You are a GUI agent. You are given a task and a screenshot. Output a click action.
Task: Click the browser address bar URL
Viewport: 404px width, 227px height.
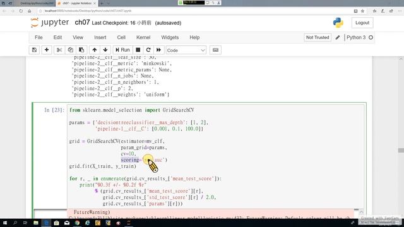88,11
